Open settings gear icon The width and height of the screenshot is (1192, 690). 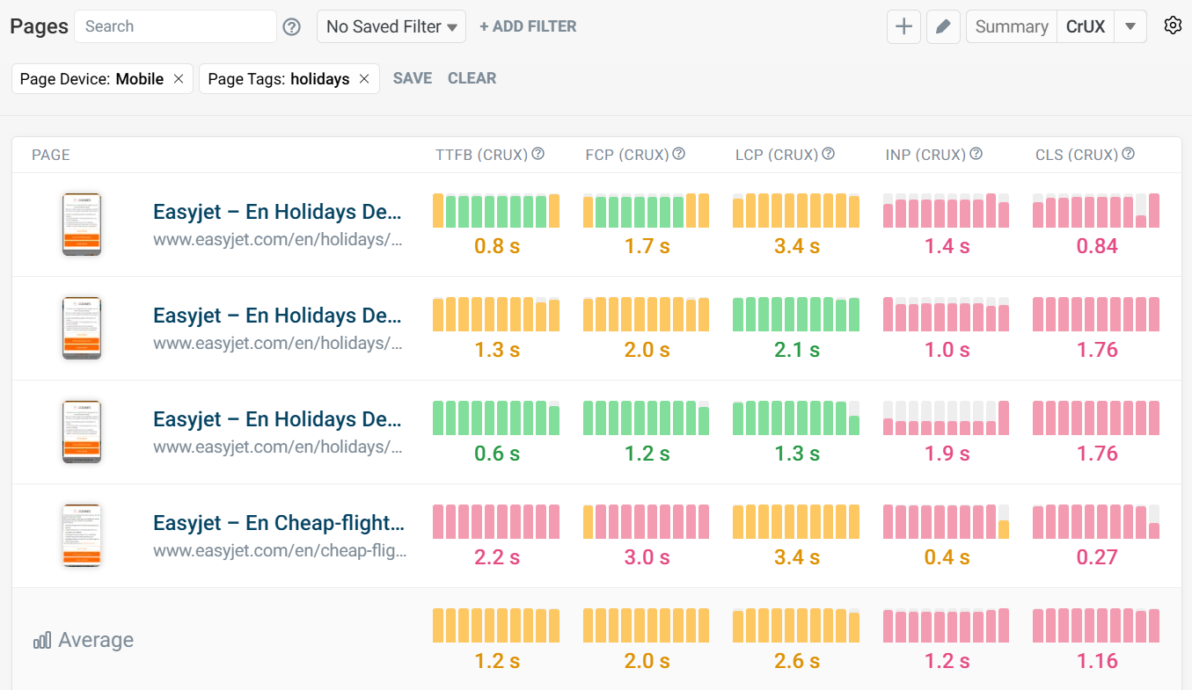point(1172,25)
